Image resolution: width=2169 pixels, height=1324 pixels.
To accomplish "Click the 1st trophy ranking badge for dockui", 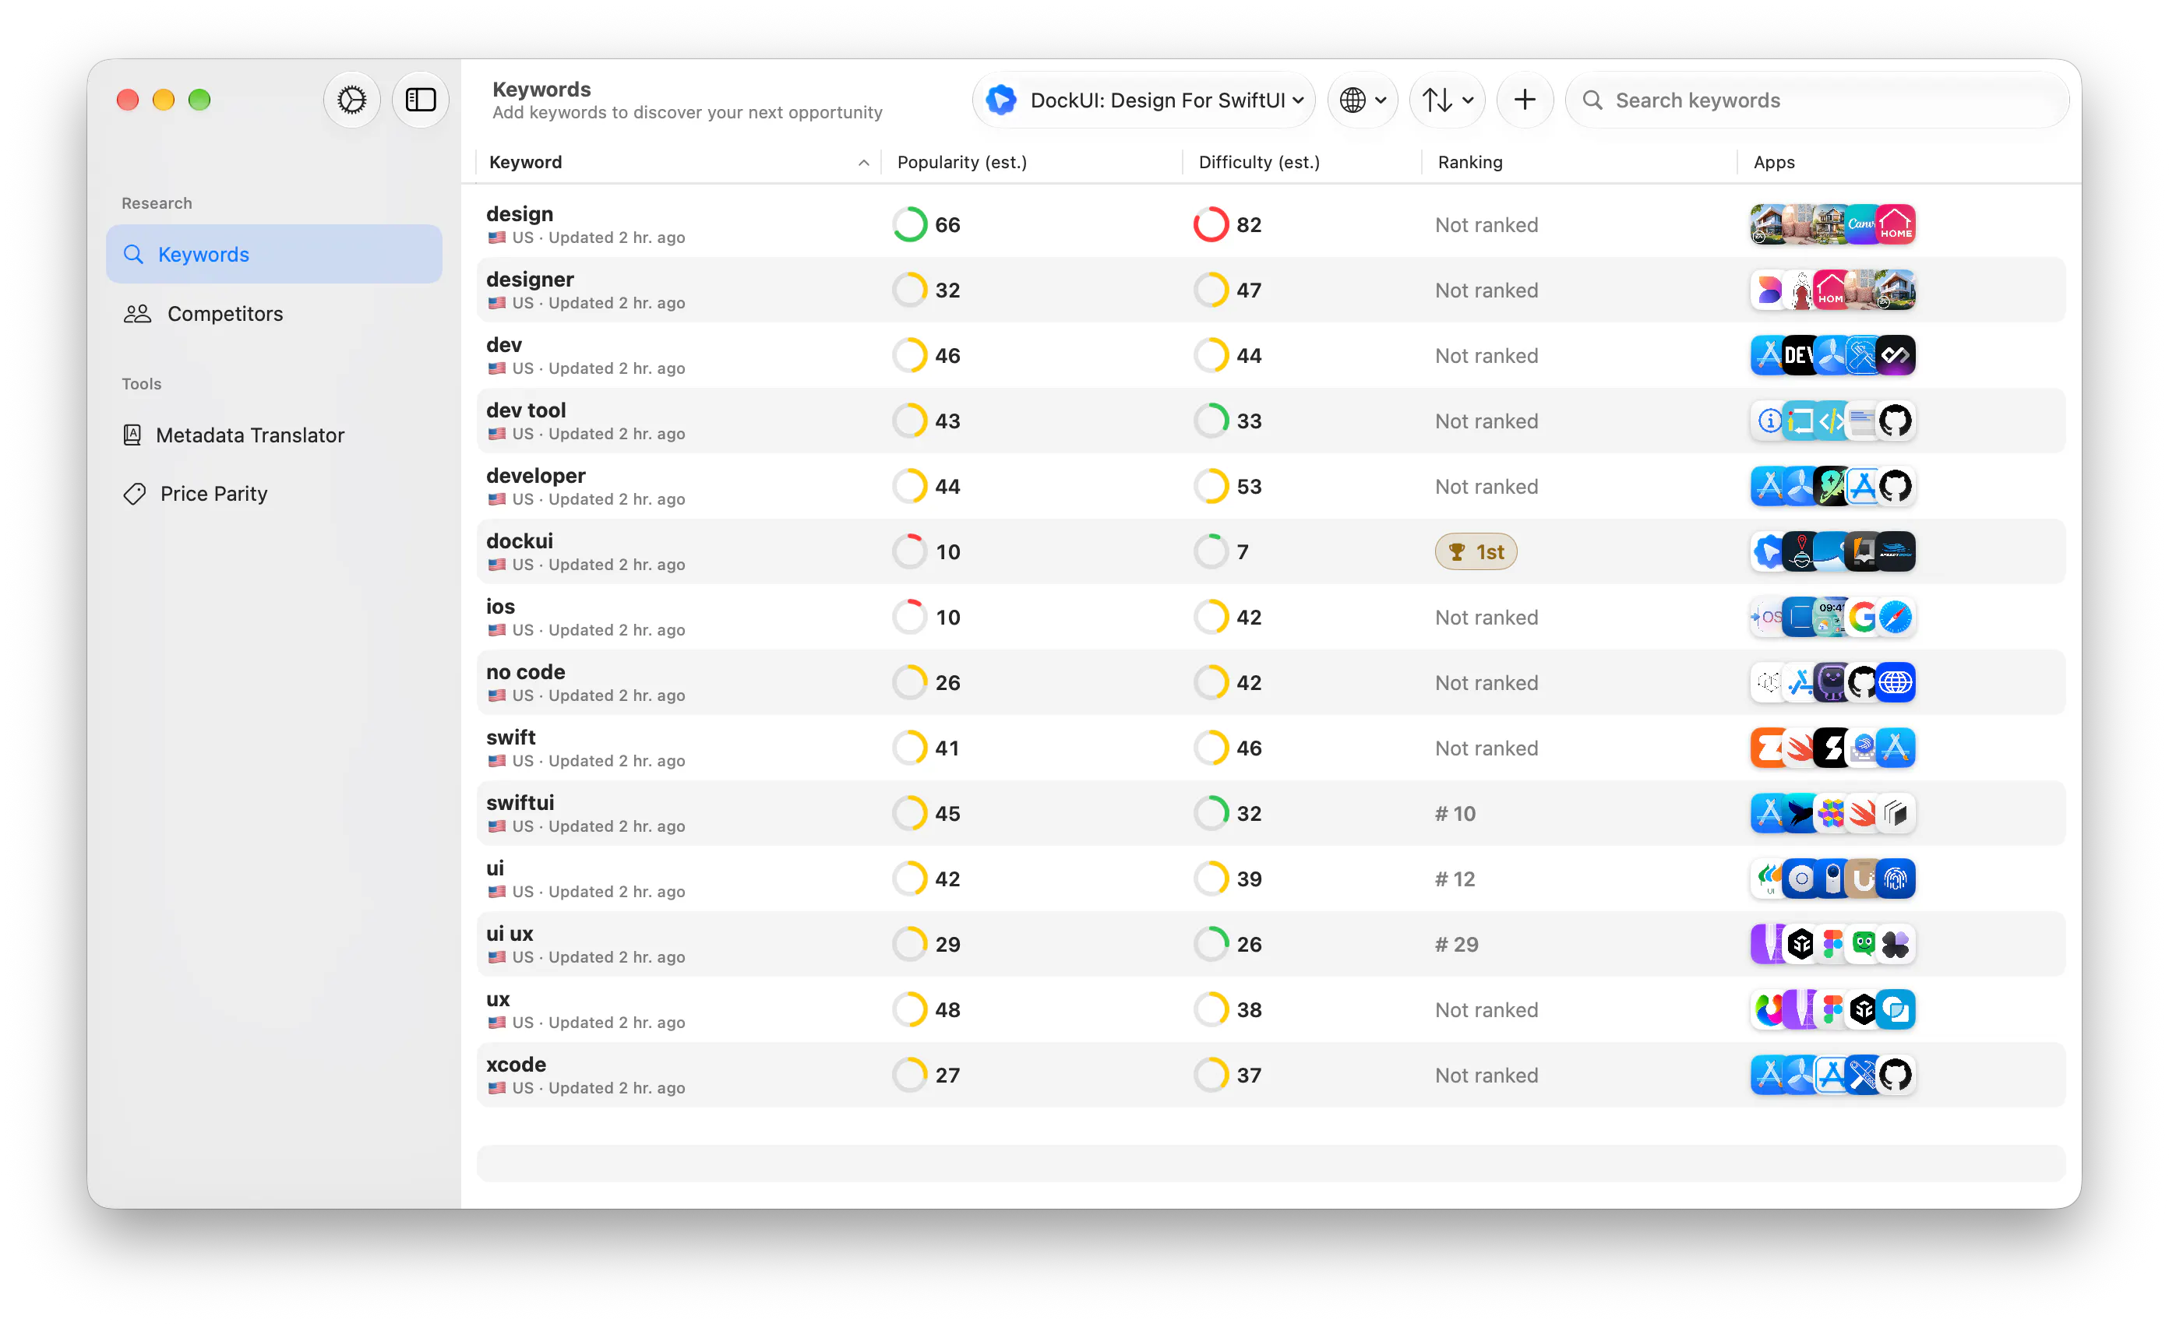I will [1476, 551].
